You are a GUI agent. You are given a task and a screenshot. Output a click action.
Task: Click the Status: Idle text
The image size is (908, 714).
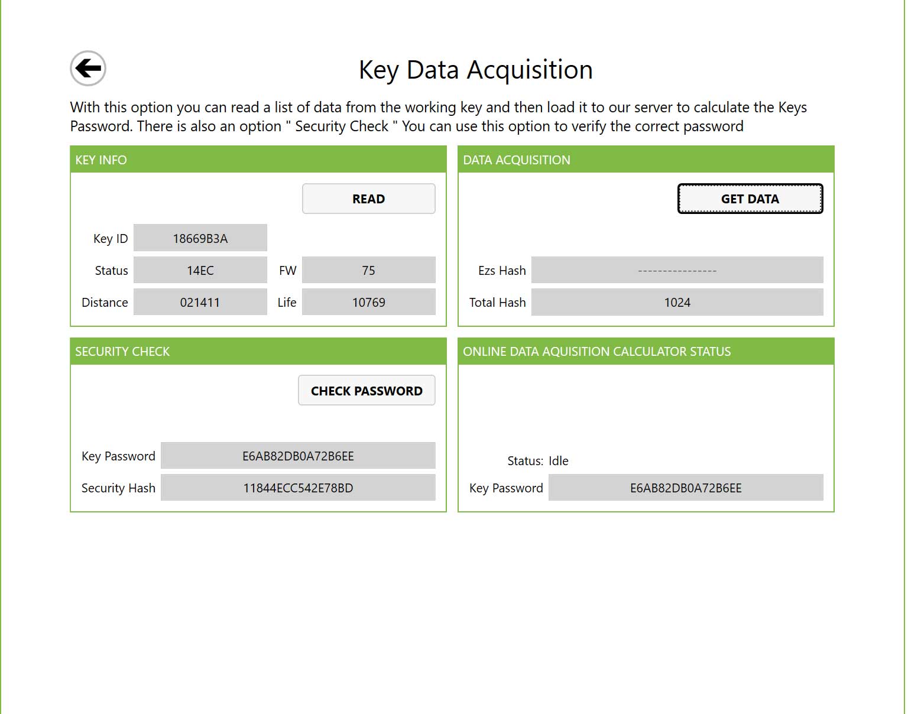click(537, 460)
